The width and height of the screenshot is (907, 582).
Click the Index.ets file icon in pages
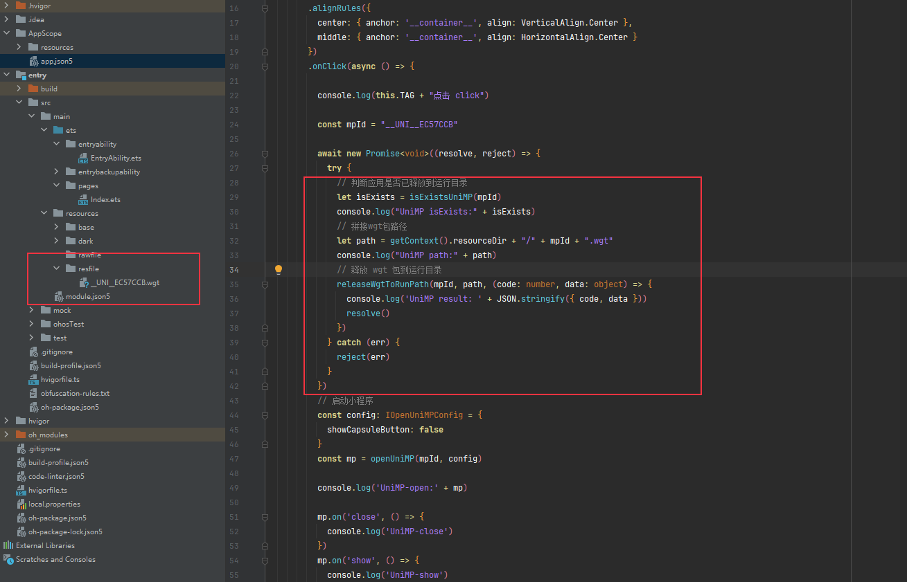click(83, 200)
